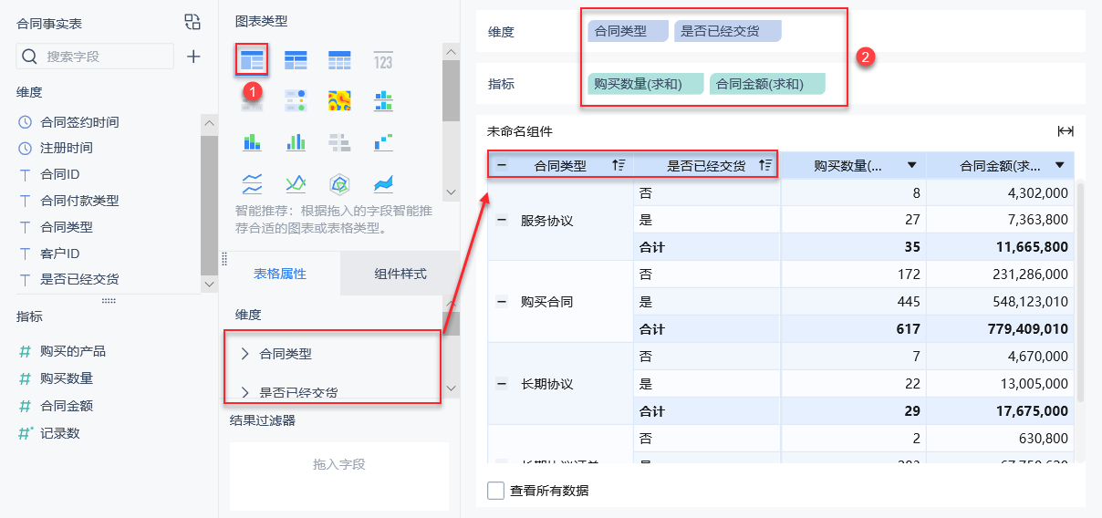Click the properties panel scroll-down arrow
Screen dimensions: 1102x518
[451, 389]
